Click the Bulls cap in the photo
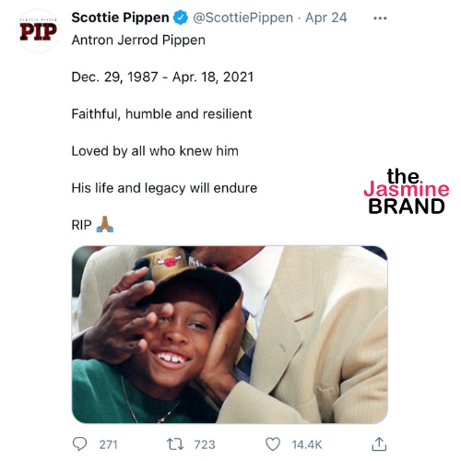 coord(187,277)
